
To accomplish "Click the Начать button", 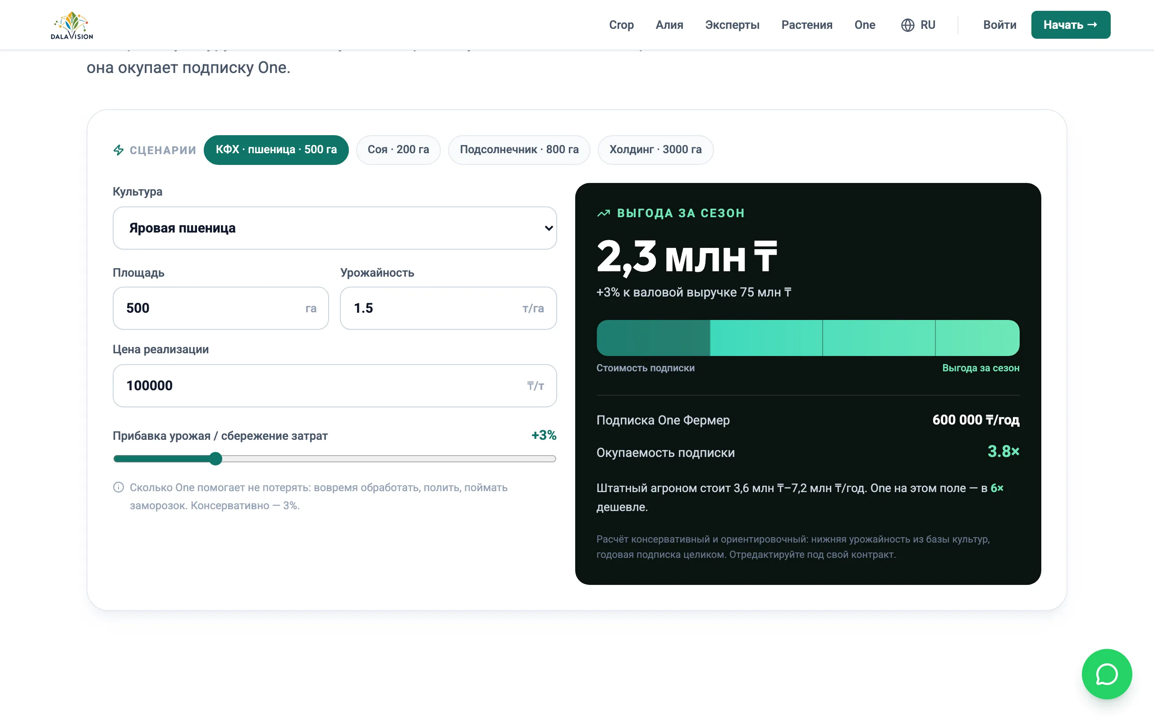I will 1070,25.
